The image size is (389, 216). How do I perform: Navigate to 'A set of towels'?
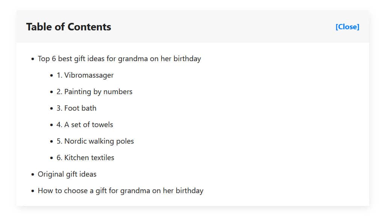85,124
